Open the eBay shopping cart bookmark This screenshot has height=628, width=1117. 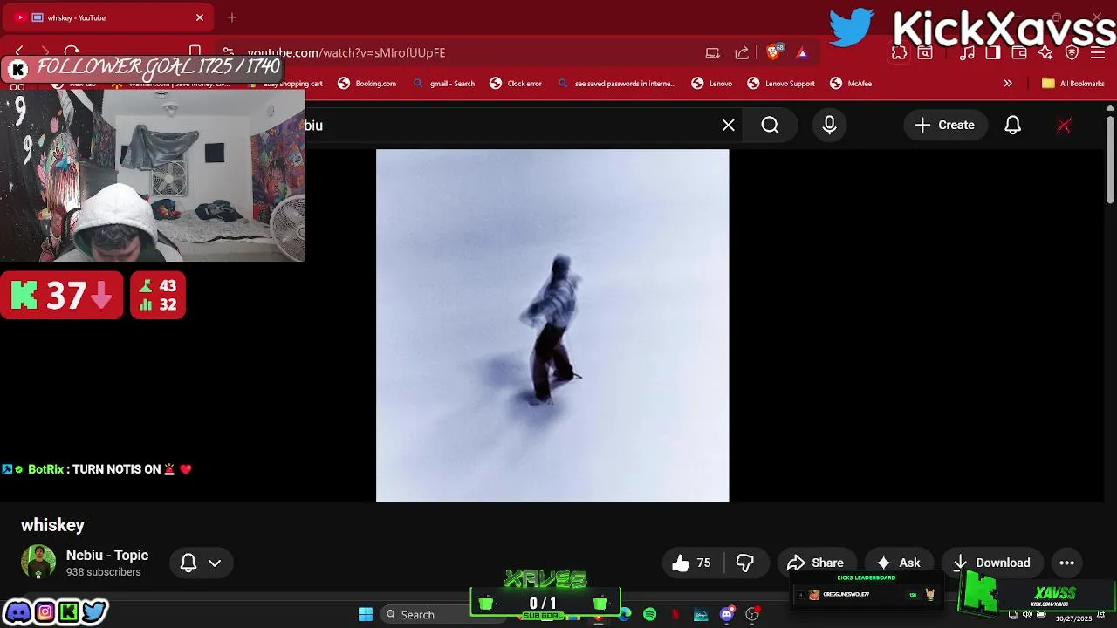click(x=284, y=84)
